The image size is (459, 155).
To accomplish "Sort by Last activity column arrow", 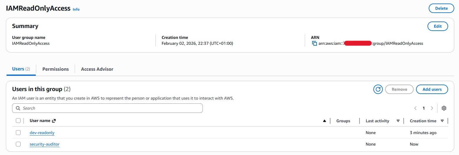I will click(398, 121).
